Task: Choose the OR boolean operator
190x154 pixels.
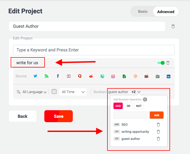Action: tap(128, 106)
